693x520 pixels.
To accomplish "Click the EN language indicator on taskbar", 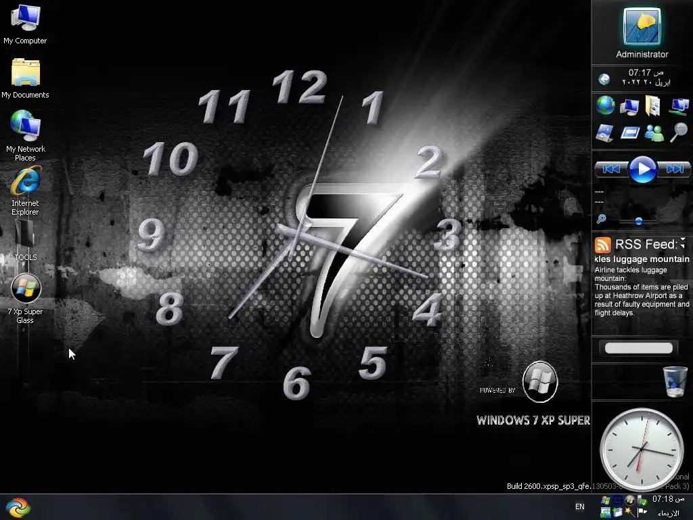I will tap(579, 506).
